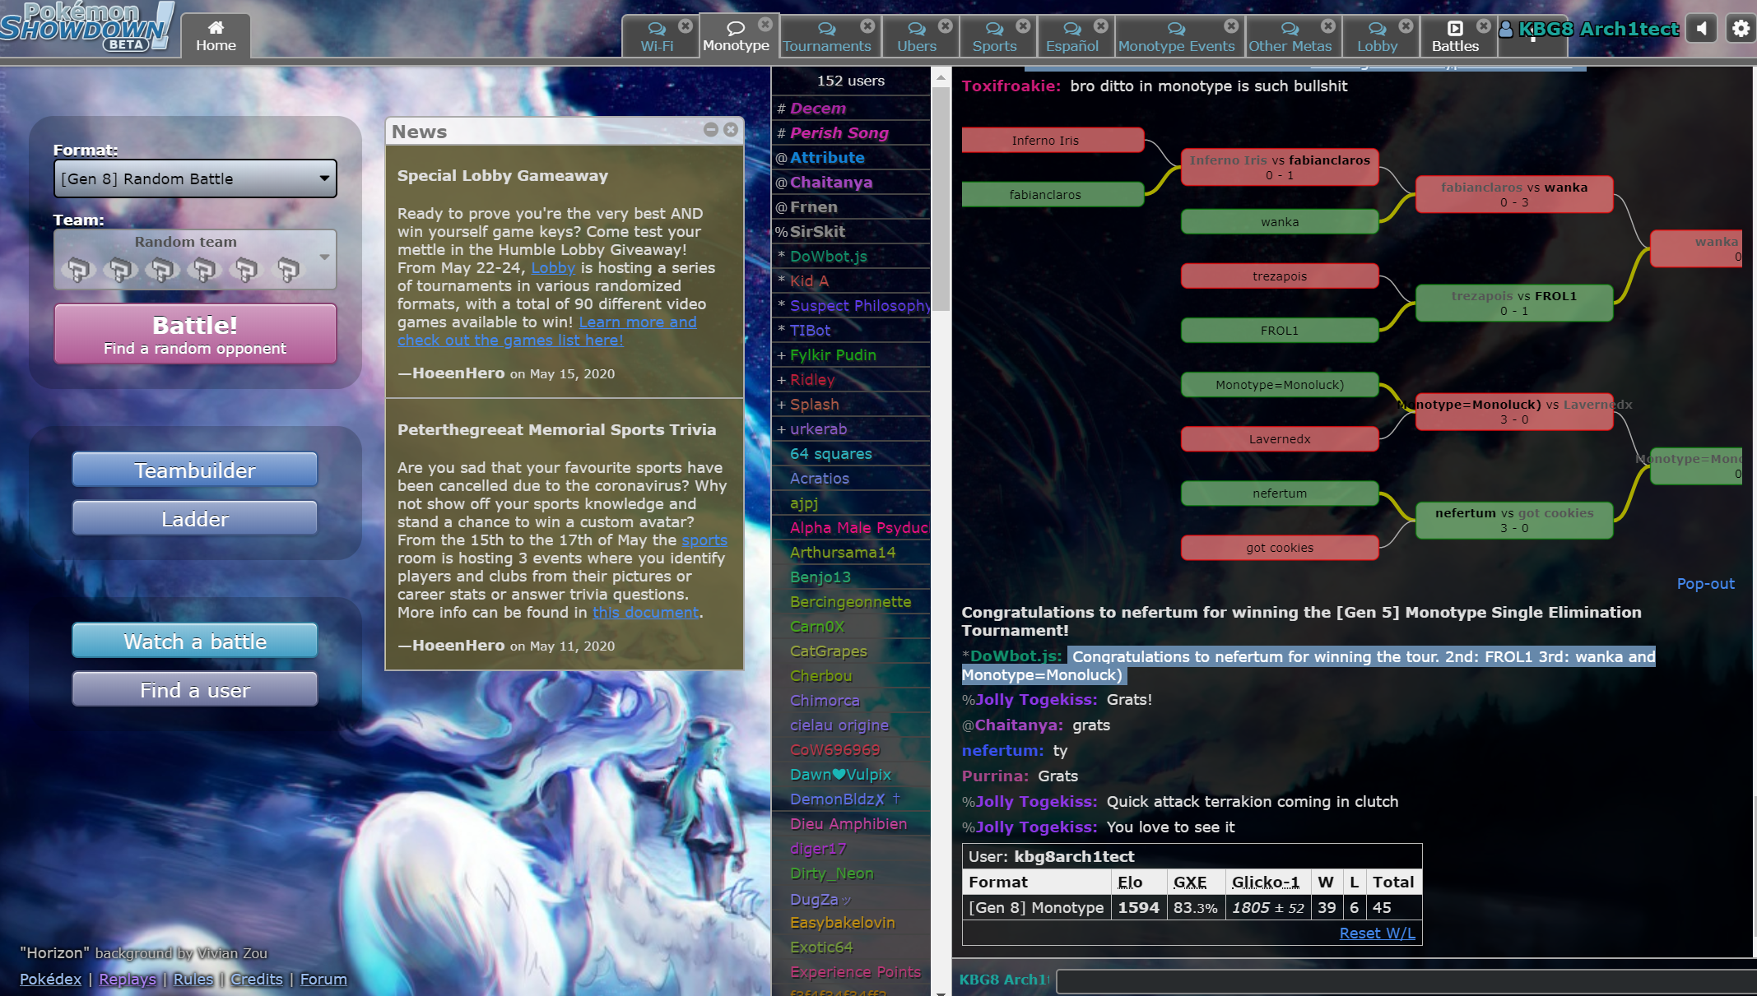Close the Wi-Fi room tab
The width and height of the screenshot is (1757, 996).
coord(686,25)
